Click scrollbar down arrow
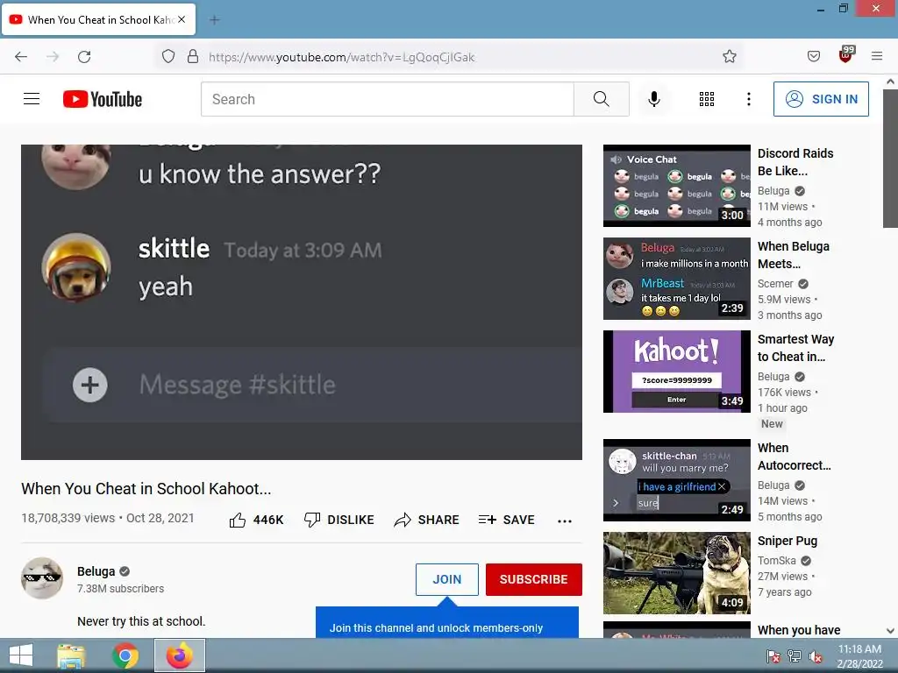This screenshot has width=898, height=673. click(890, 631)
